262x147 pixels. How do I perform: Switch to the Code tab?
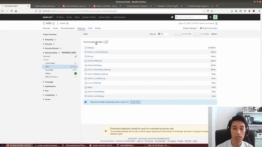[x=90, y=28]
